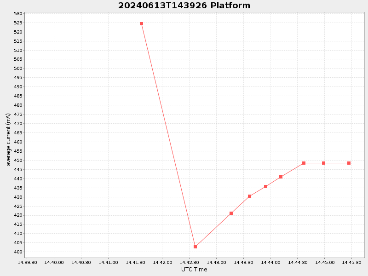Click the 525 y-axis tick label
368x276 pixels.
click(x=18, y=23)
